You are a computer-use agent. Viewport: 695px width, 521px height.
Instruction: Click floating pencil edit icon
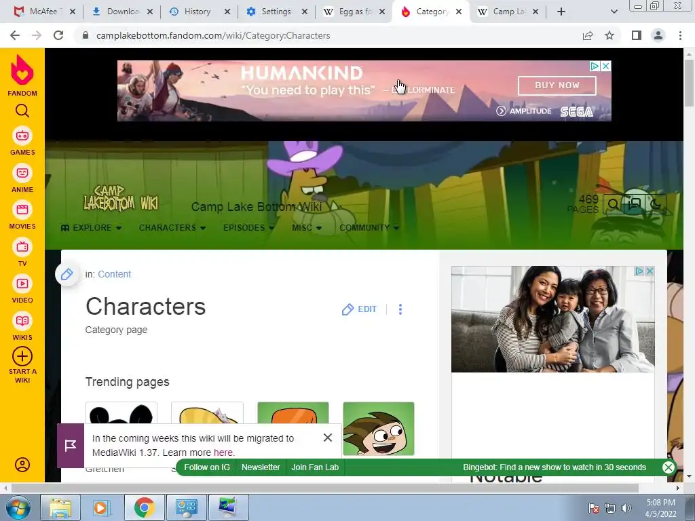pos(67,274)
